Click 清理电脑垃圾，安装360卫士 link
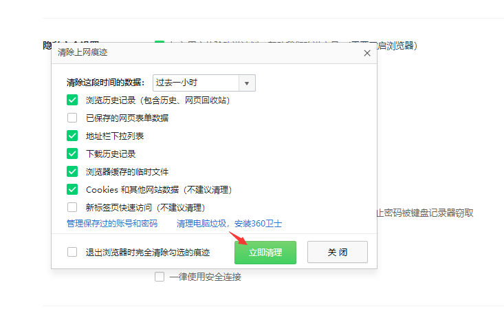The width and height of the screenshot is (504, 318). click(x=229, y=224)
